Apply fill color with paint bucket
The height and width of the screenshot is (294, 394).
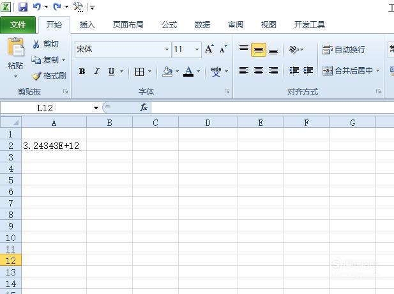tap(167, 72)
